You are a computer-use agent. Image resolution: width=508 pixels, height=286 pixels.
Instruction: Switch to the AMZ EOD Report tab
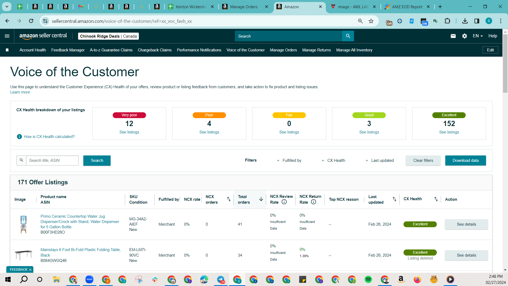coord(407,7)
